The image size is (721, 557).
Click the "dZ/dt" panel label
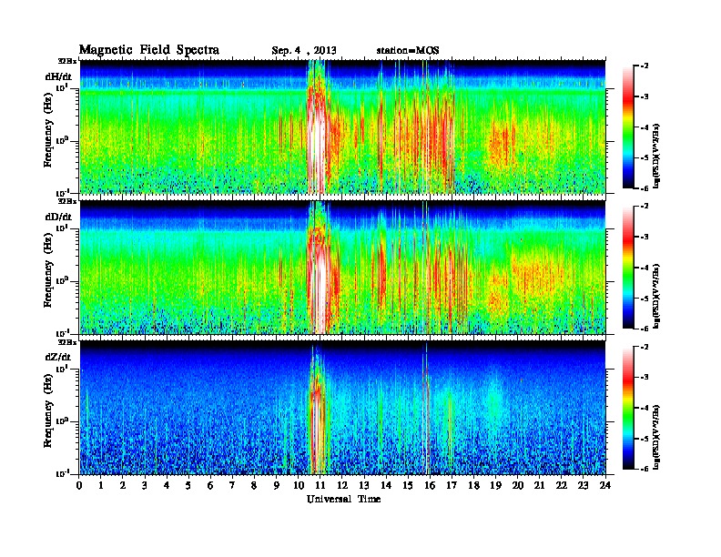click(x=58, y=357)
